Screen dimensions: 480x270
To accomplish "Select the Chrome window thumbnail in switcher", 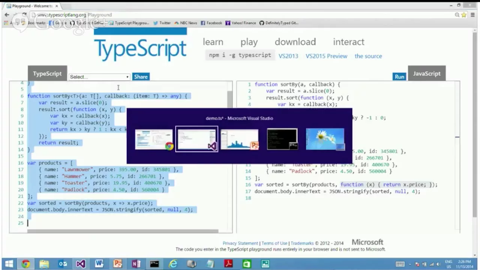I will [x=154, y=139].
